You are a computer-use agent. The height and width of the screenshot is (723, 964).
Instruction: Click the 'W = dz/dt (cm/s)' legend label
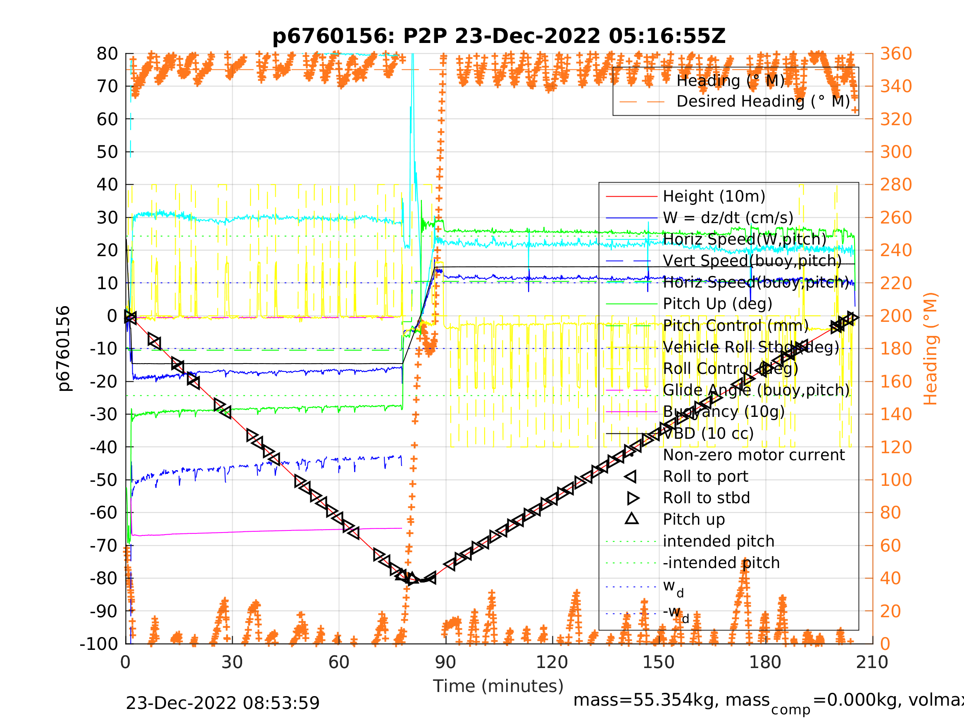pos(728,218)
